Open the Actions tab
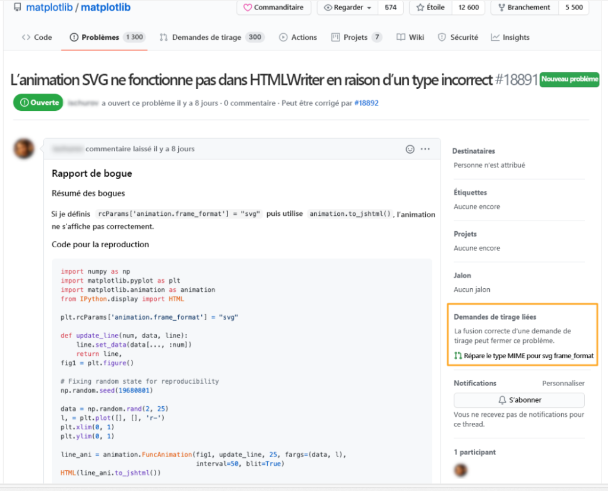 point(298,37)
